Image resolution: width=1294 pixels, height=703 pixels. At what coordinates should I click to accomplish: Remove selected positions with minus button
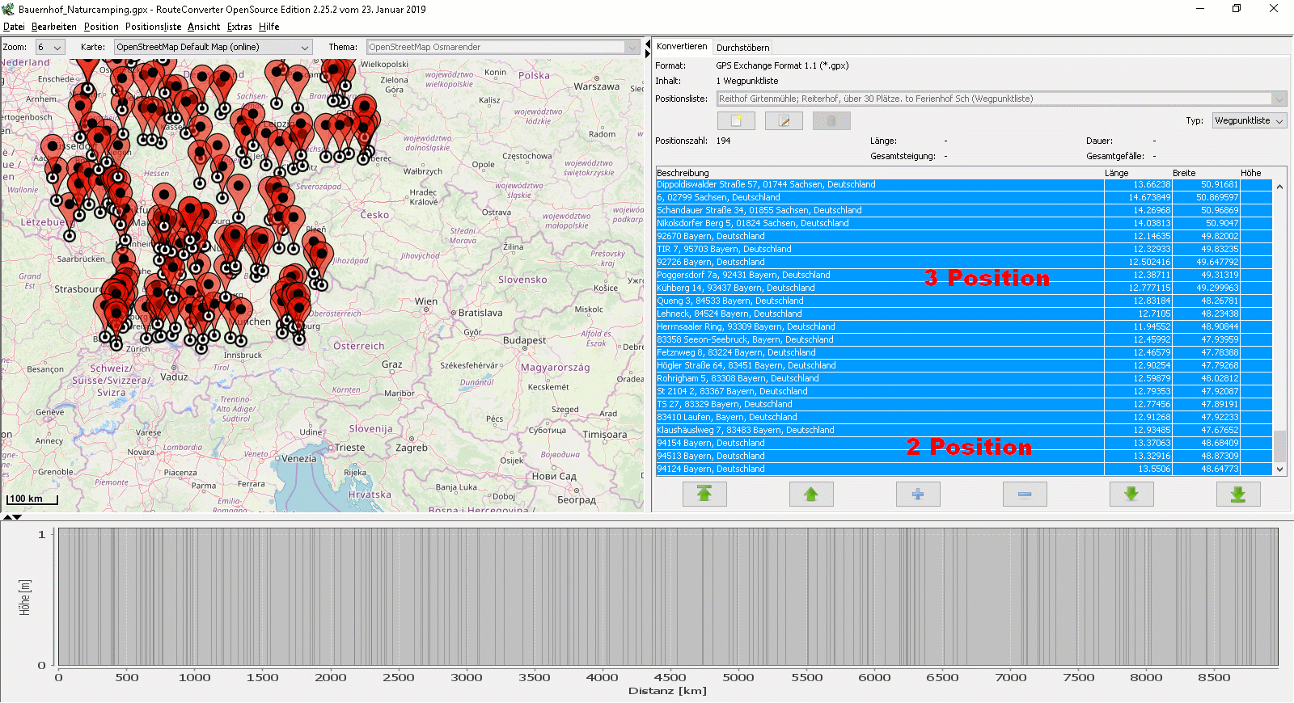[x=1025, y=494]
